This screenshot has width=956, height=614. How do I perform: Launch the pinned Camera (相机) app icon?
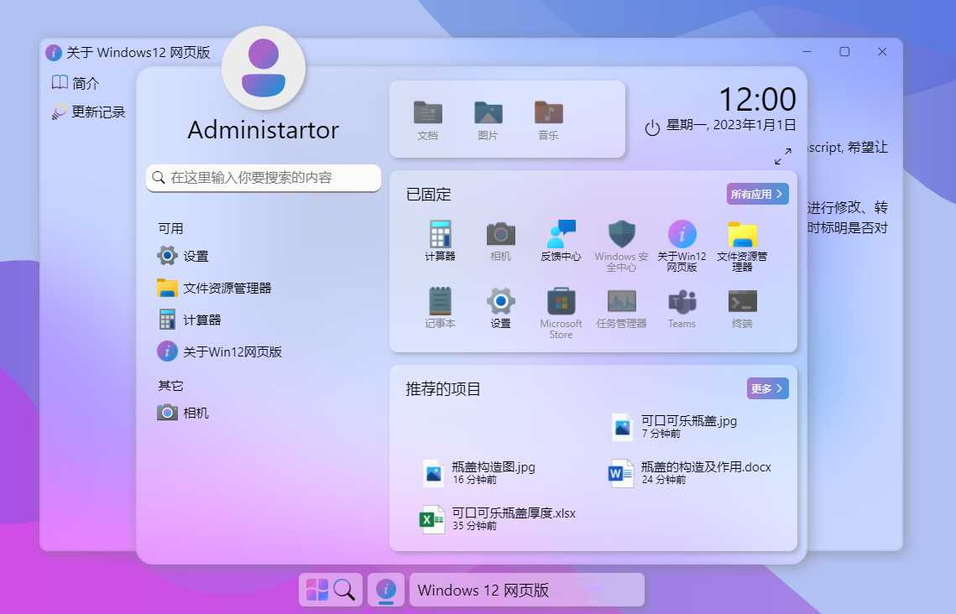coord(500,235)
